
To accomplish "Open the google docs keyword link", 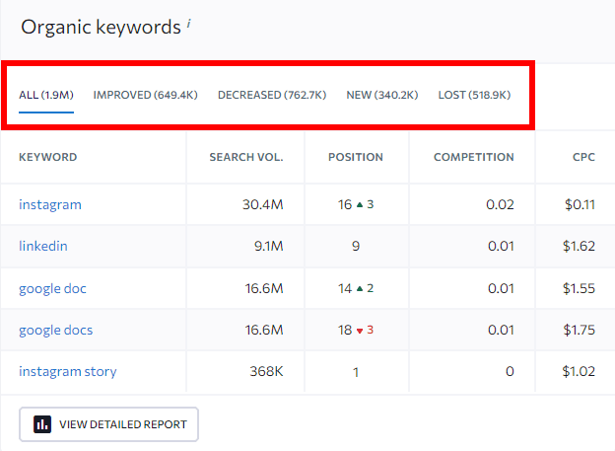I will click(x=56, y=330).
